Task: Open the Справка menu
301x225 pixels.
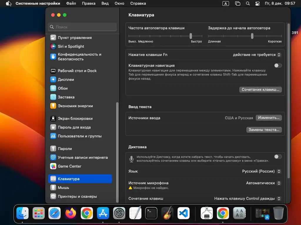Action: click(x=138, y=4)
